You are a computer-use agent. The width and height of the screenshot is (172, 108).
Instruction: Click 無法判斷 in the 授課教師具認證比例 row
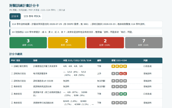tap(101, 86)
